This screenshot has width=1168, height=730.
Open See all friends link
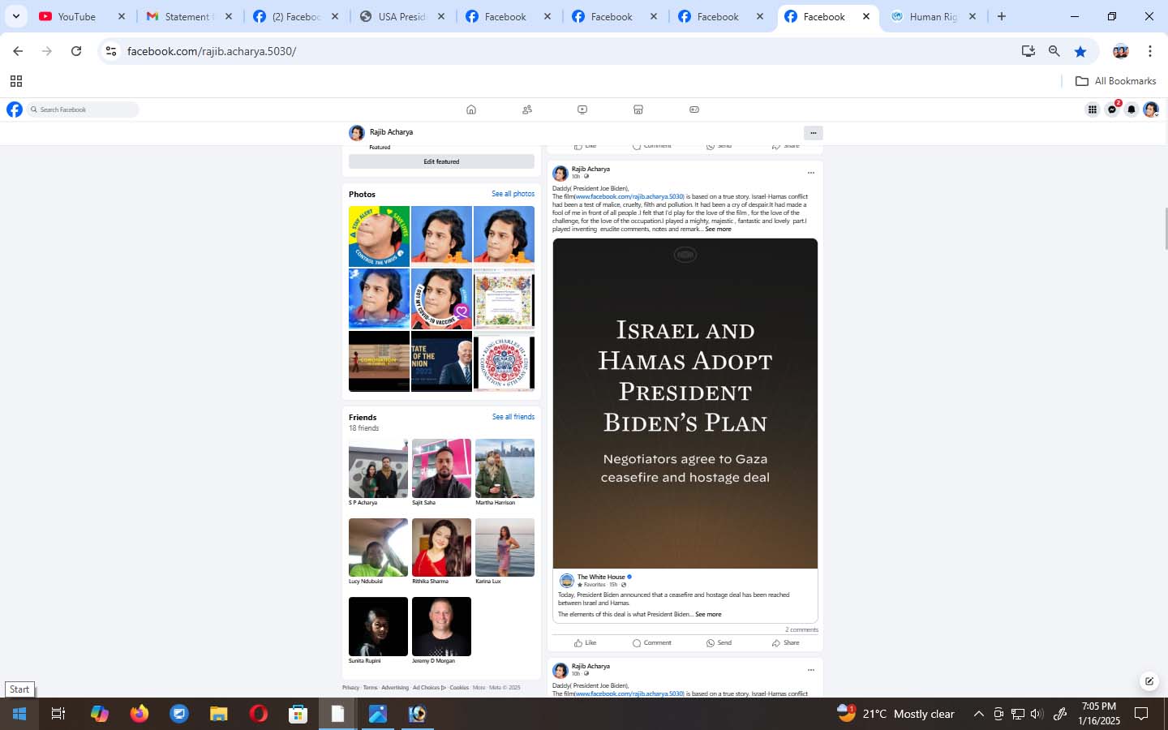[x=513, y=417]
